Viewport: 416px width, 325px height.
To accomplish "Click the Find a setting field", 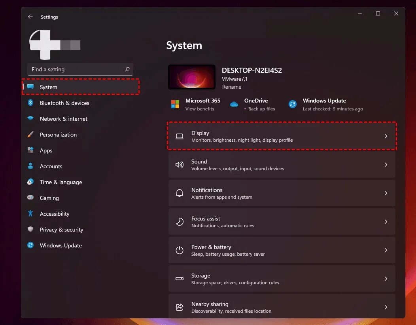I will click(x=80, y=69).
